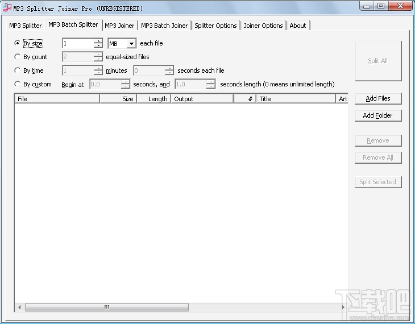Screen dimensions: 415x324
Task: Click the scrollbar left arrow
Action: tap(19, 307)
